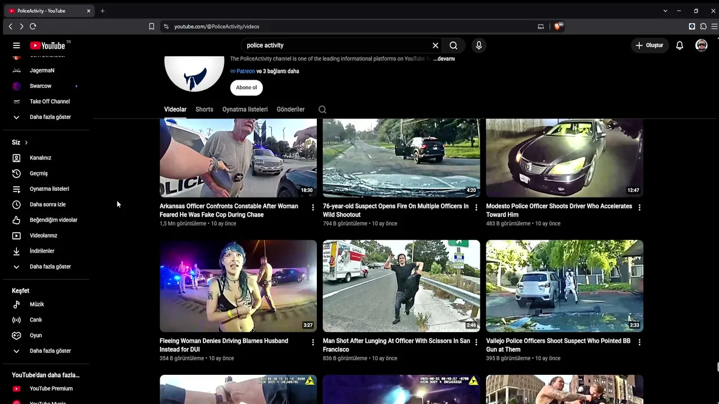
Task: Open the Siz section chevron
Action: click(x=26, y=143)
